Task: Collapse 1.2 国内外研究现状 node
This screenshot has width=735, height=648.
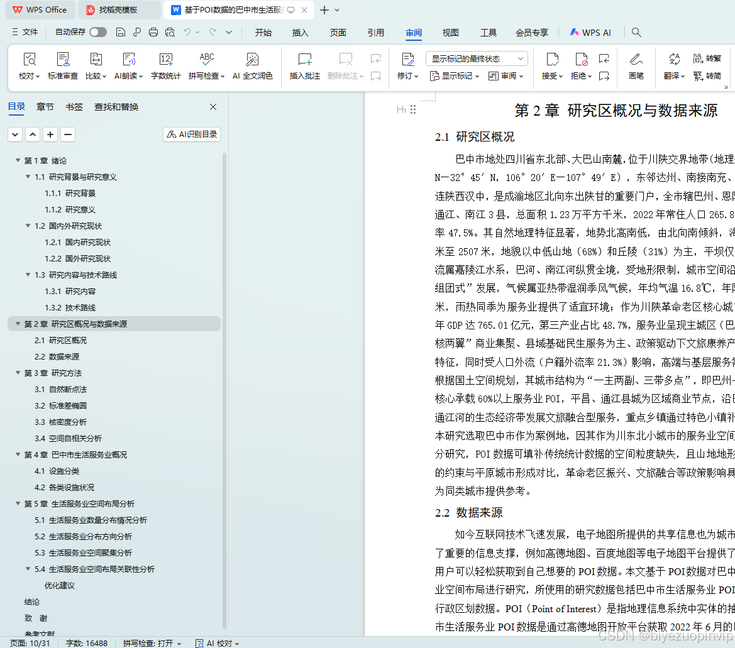Action: 28,226
